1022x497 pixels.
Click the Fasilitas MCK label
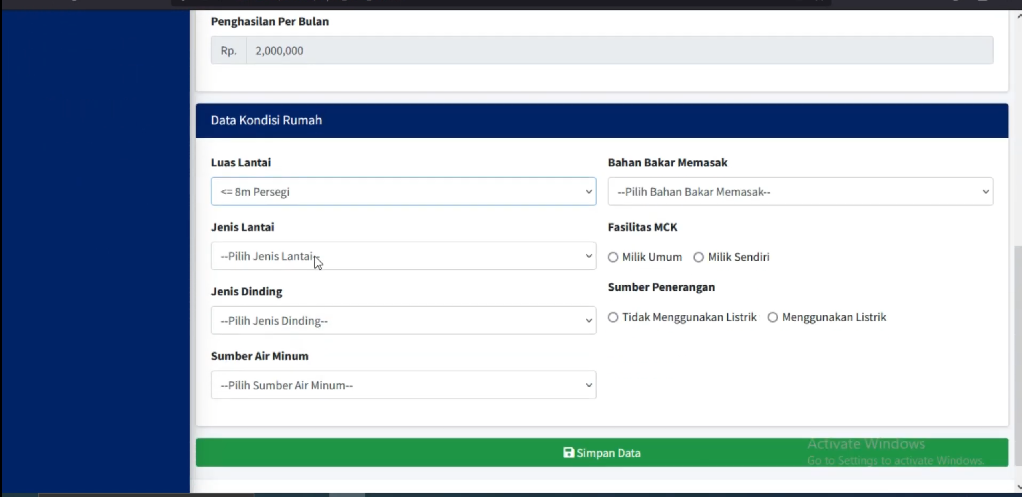tap(642, 227)
